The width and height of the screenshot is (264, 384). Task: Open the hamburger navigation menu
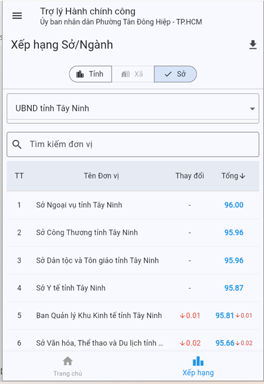point(17,16)
